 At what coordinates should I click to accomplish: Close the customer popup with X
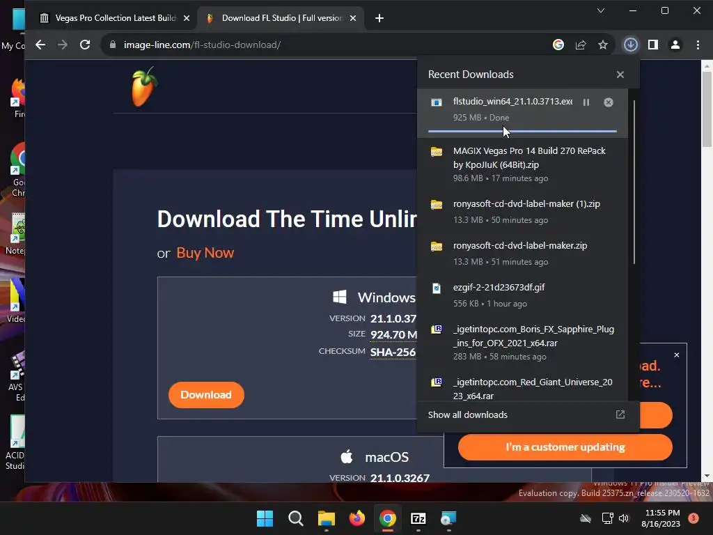pos(677,355)
